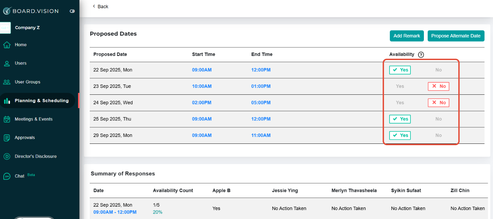Click the Director's Disclosure icon
493x219 pixels.
[x=7, y=157]
